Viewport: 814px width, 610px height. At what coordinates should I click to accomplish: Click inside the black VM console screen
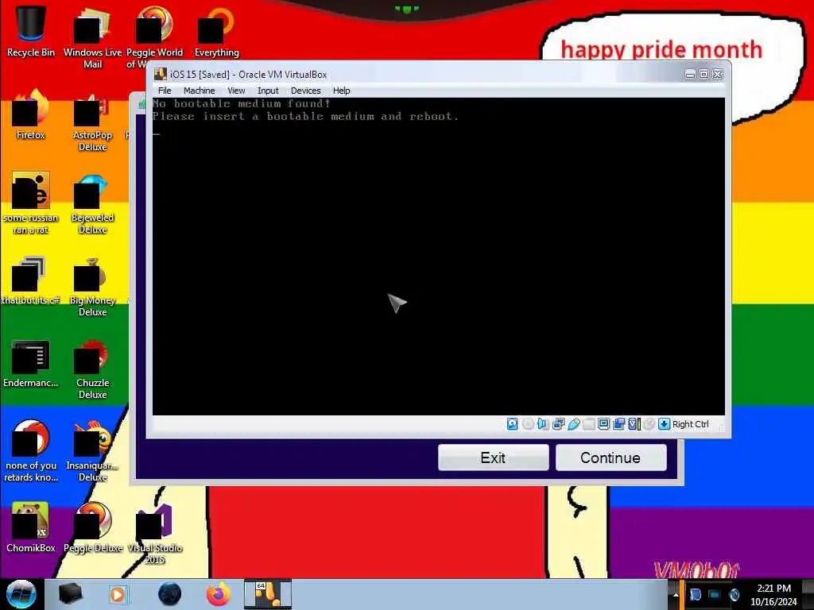click(x=438, y=257)
